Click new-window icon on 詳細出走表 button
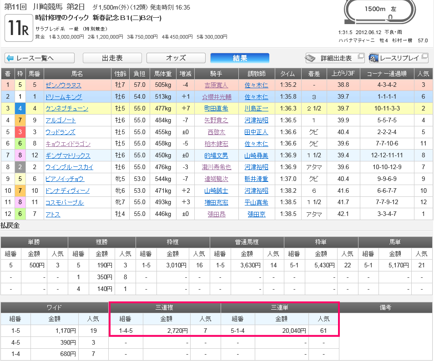Viewport: 434px width, 361px height. (x=361, y=56)
